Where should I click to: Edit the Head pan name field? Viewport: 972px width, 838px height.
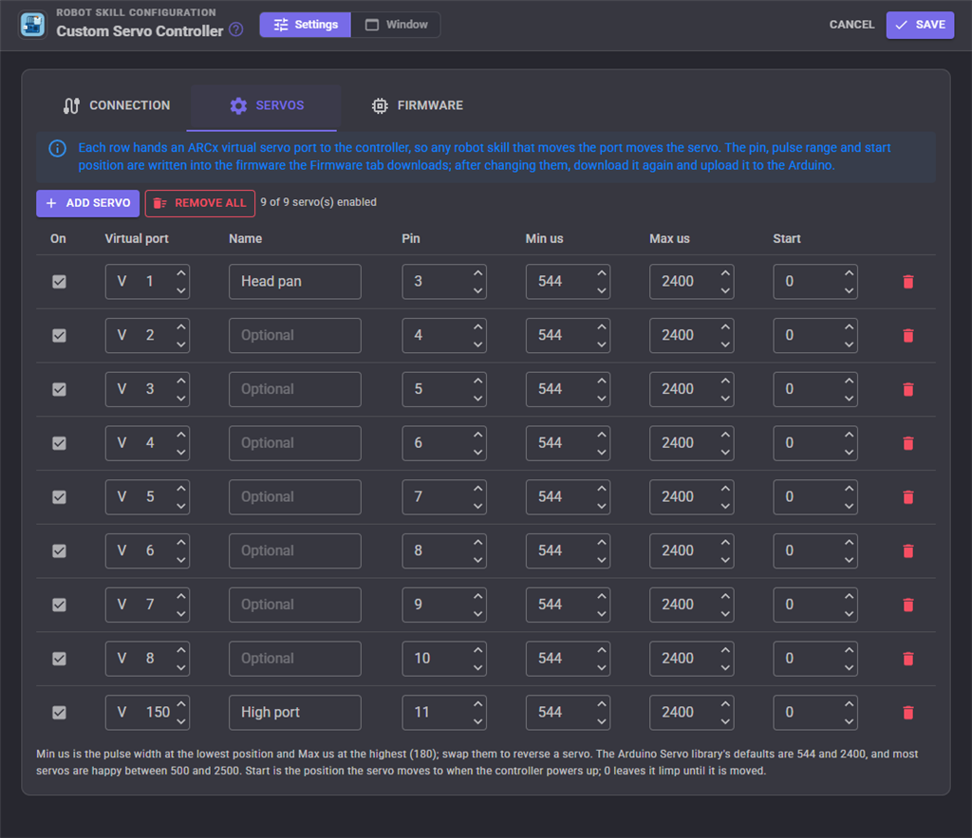coord(295,282)
